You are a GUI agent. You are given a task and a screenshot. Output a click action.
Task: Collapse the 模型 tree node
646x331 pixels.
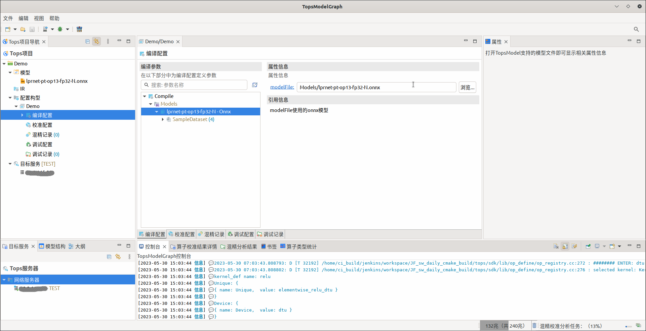[x=10, y=72]
